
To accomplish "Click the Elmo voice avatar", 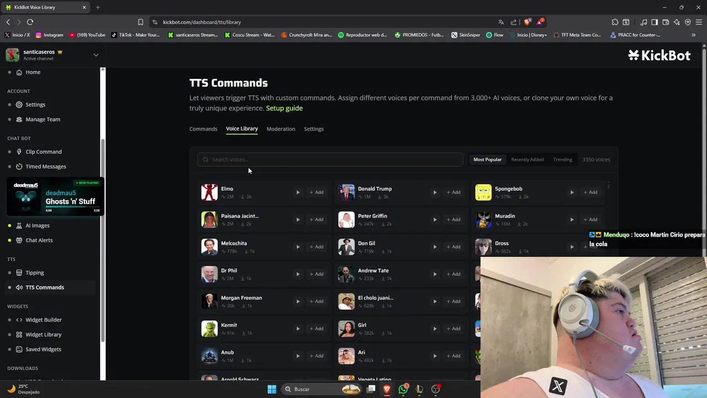I will [x=209, y=192].
